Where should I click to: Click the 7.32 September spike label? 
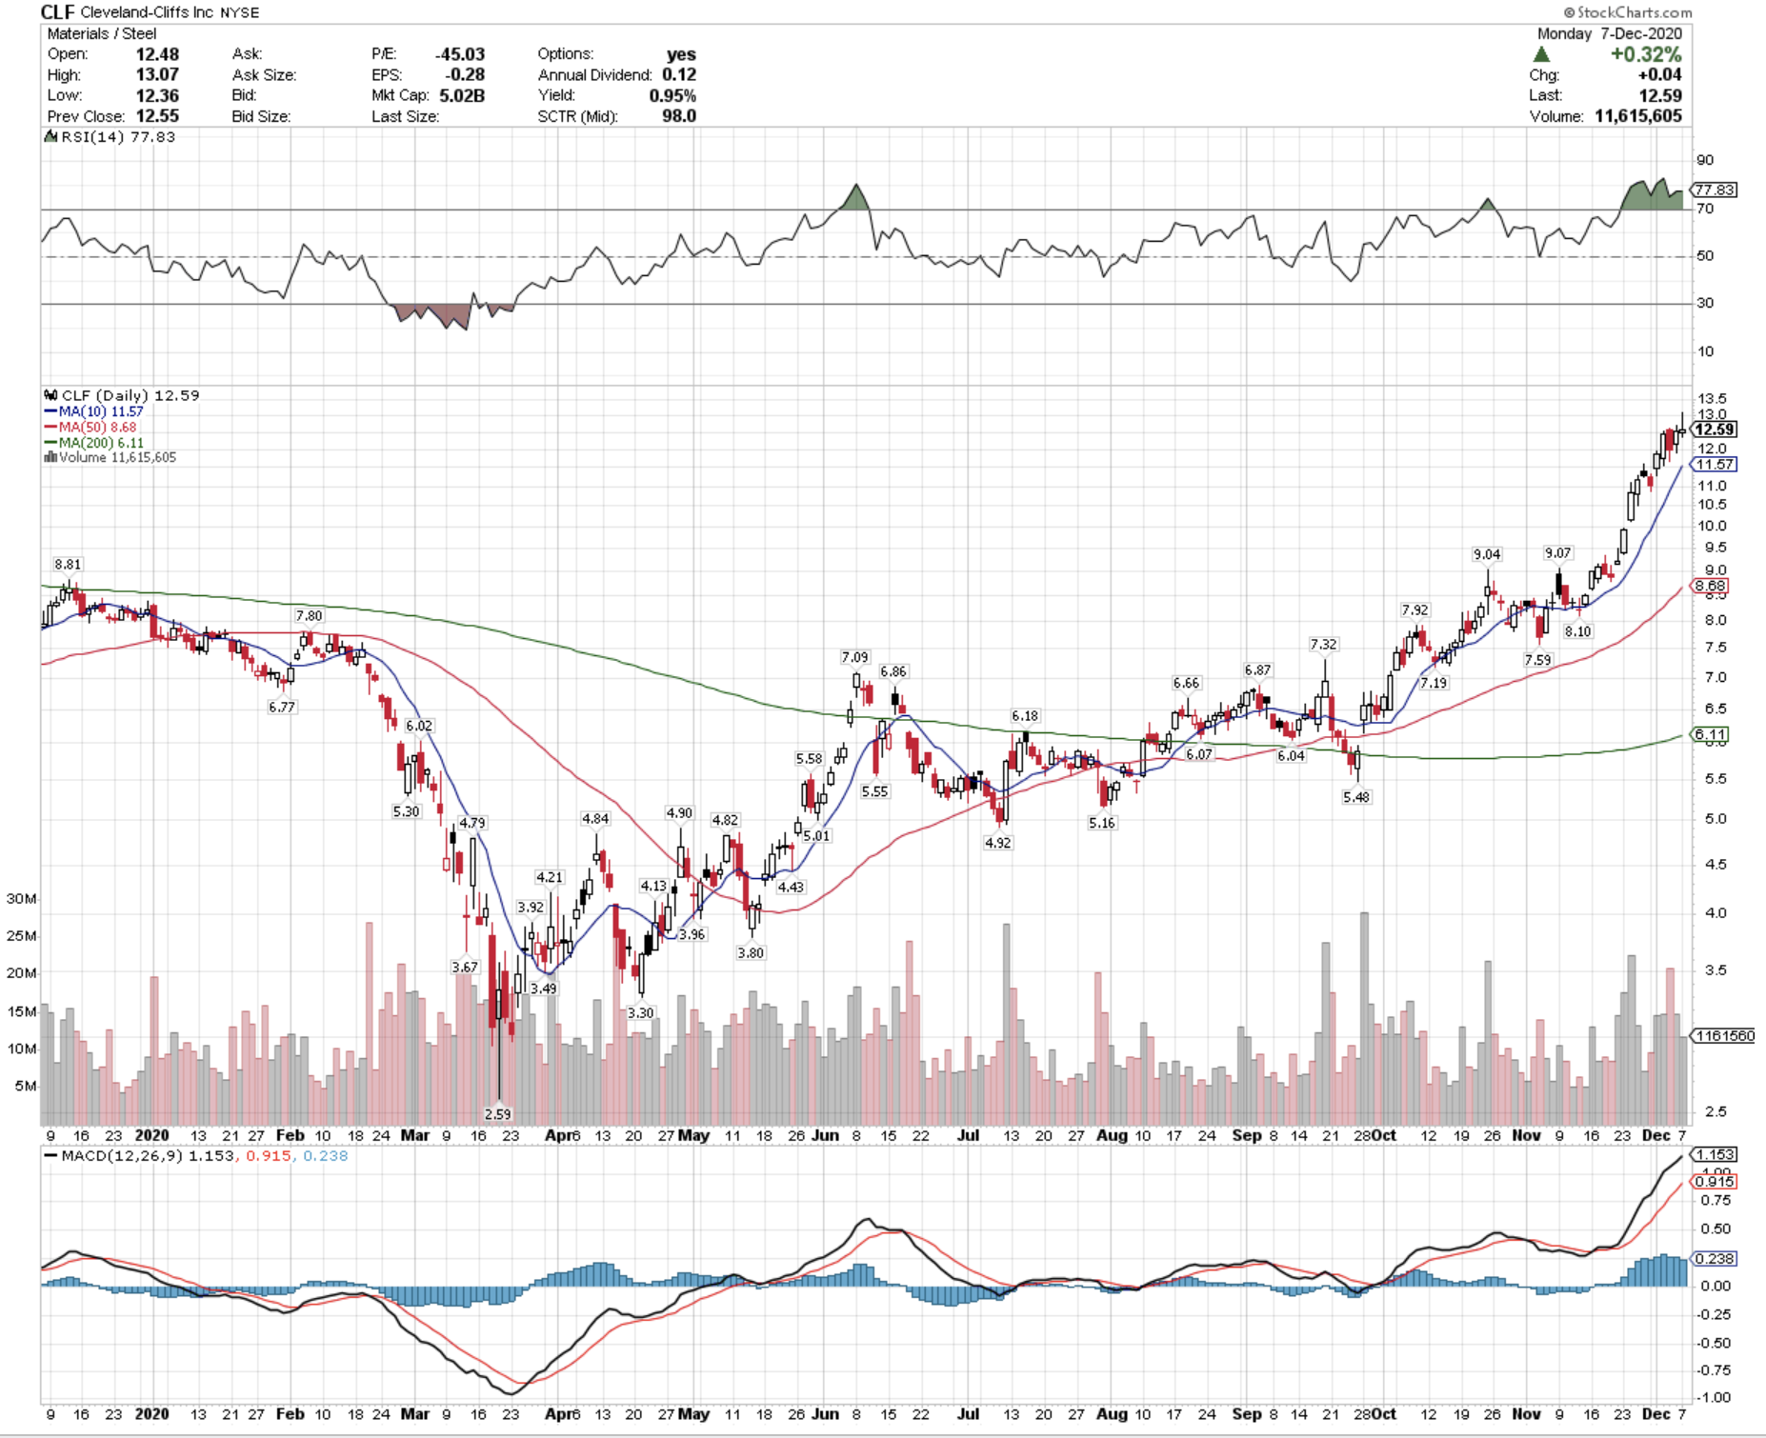click(1323, 644)
